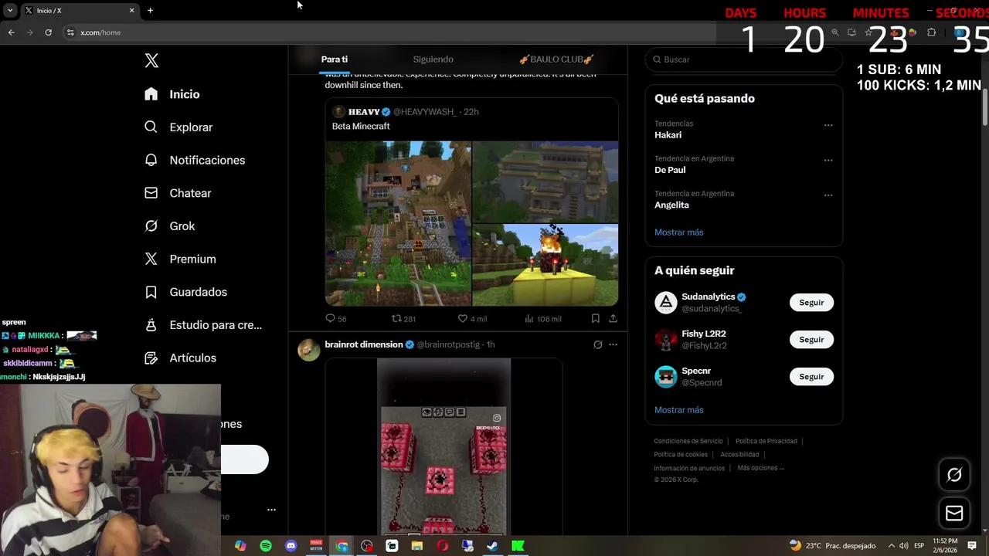Switch to the Para ti tab
This screenshot has height=556, width=989.
(x=335, y=59)
